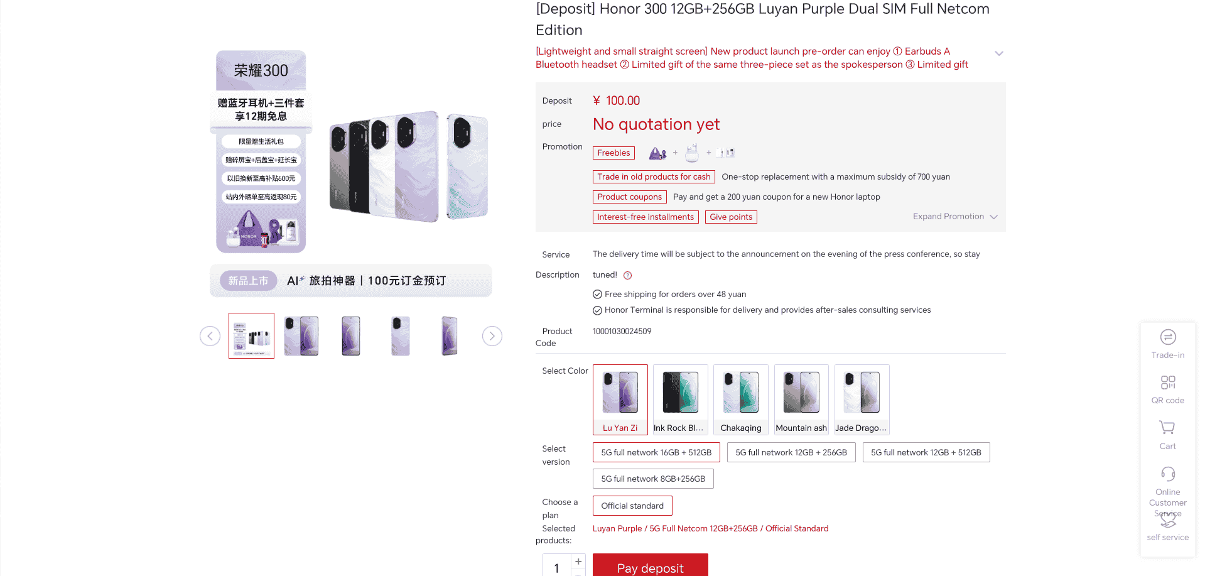Viewport: 1205px width, 576px height.
Task: Open the Product coupons tag
Action: [x=629, y=197]
